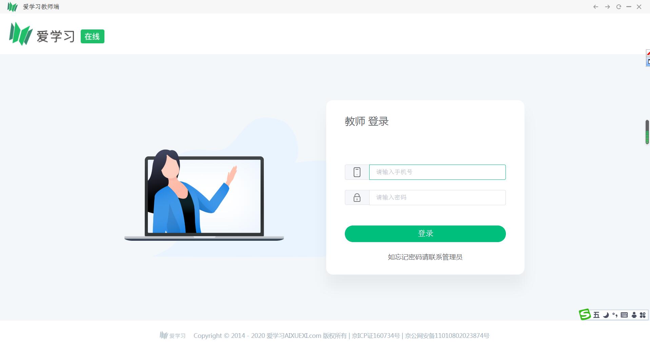Click the refresh icon in title bar
Viewport: 650px width, 344px height.
point(619,7)
